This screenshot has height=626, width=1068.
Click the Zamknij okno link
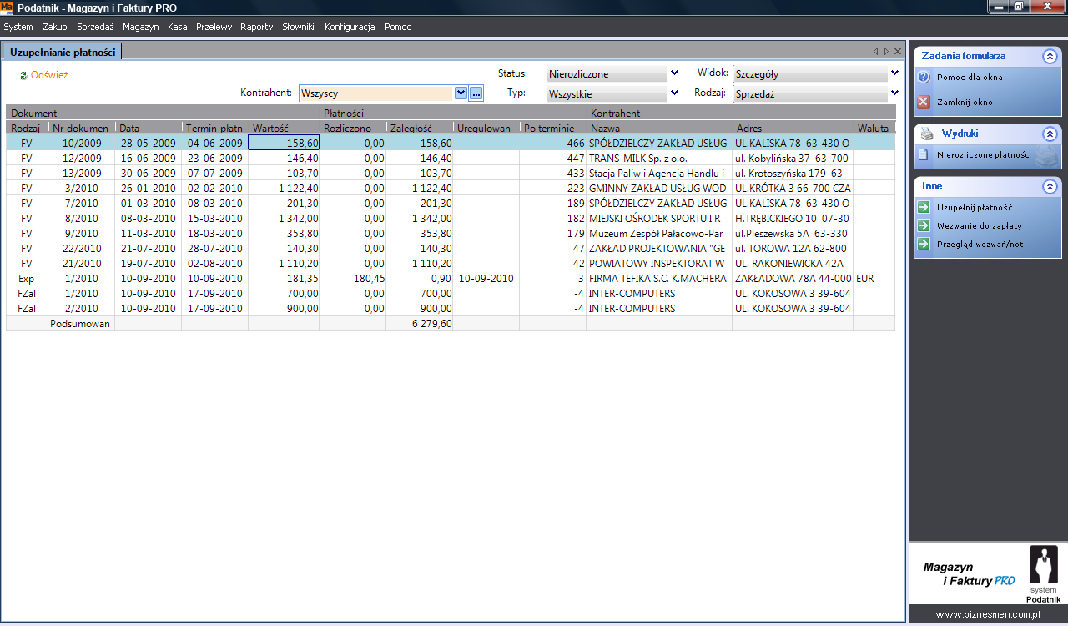pyautogui.click(x=965, y=102)
